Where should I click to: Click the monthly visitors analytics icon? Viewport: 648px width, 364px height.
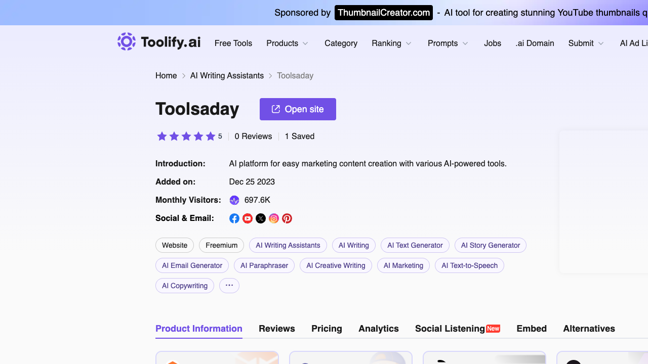point(234,200)
